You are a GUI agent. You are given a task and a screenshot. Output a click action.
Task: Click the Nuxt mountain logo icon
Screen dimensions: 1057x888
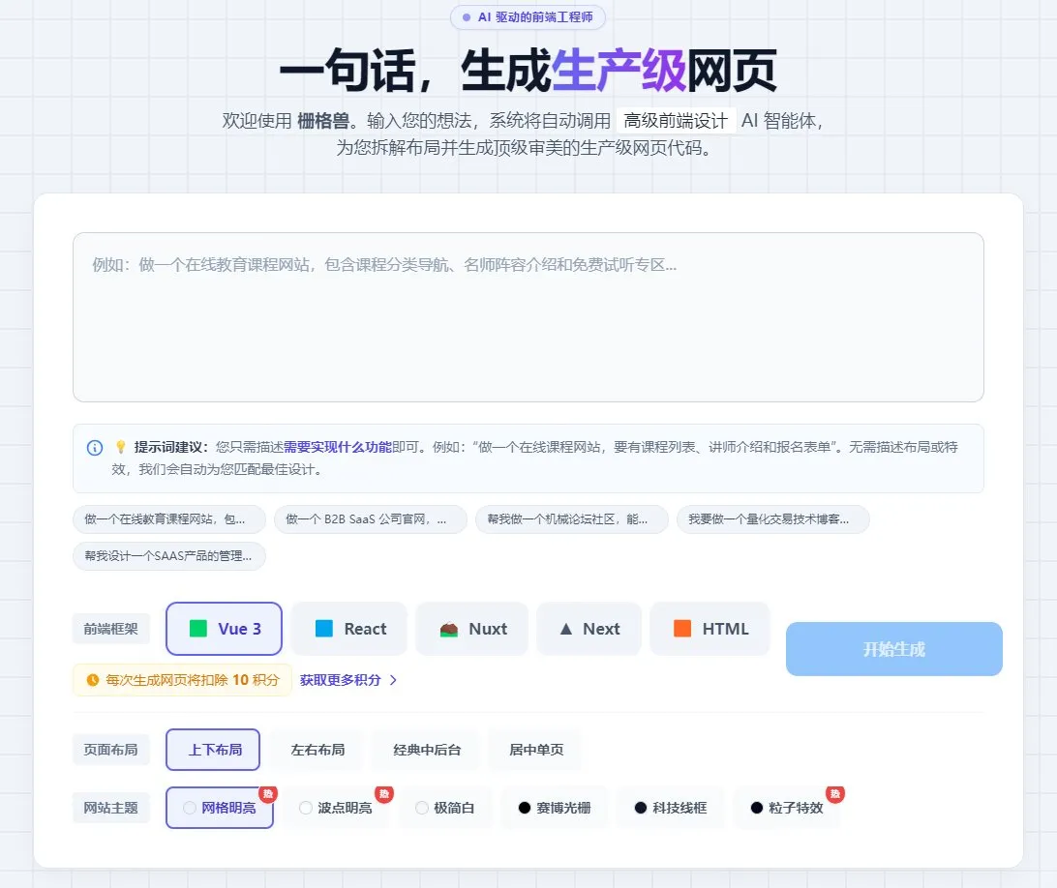click(449, 630)
